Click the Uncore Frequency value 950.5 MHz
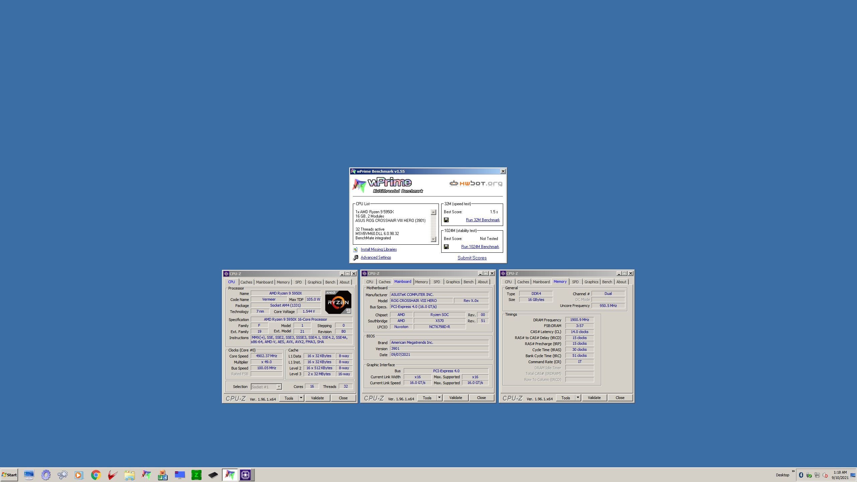Viewport: 857px width, 482px height. [x=608, y=306]
